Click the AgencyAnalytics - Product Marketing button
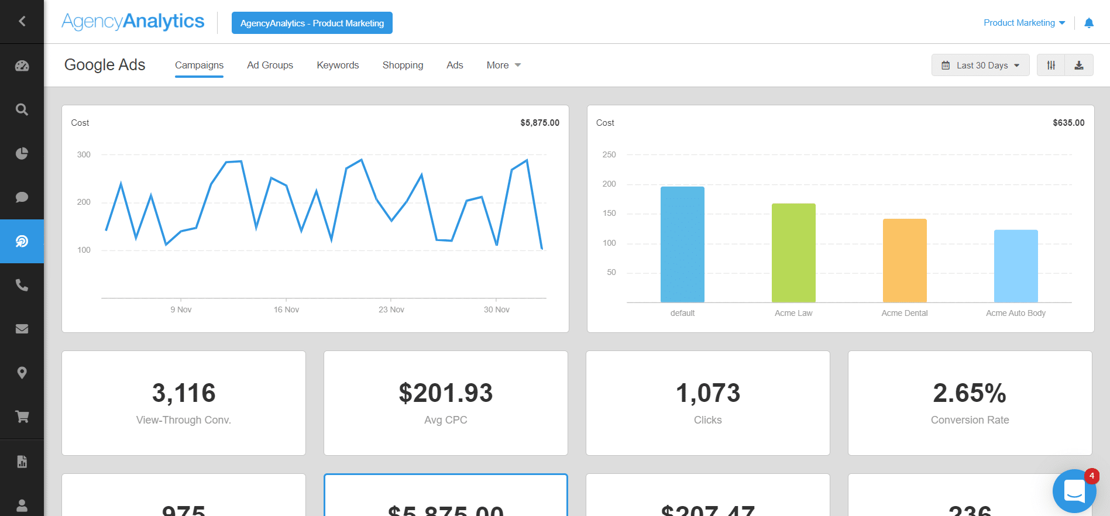The width and height of the screenshot is (1110, 516). pos(312,23)
